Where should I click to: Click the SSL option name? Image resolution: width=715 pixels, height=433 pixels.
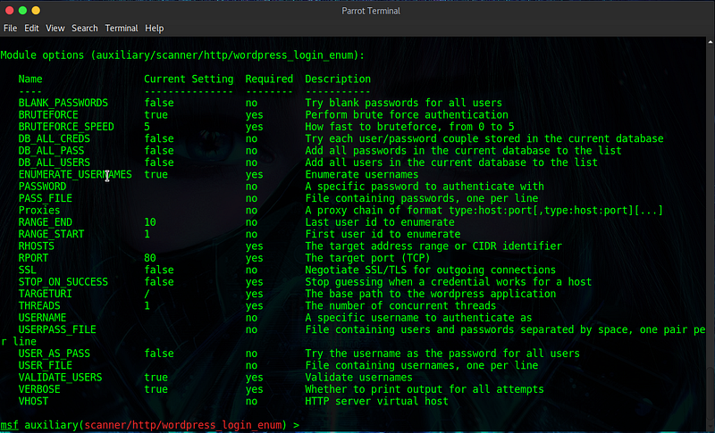28,270
